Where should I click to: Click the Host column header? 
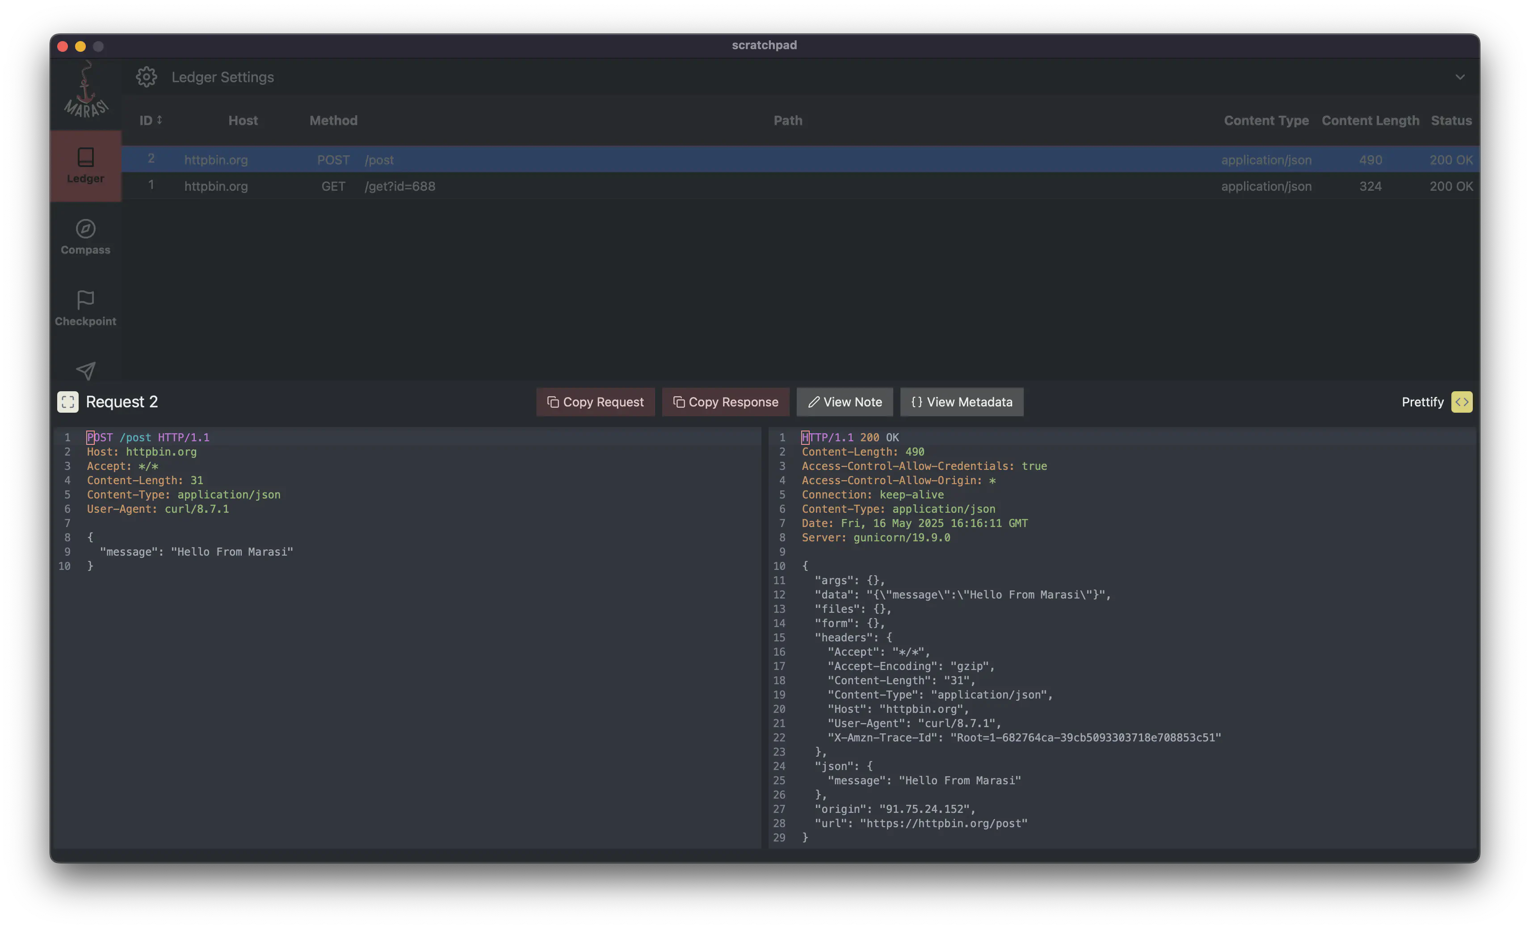[244, 120]
